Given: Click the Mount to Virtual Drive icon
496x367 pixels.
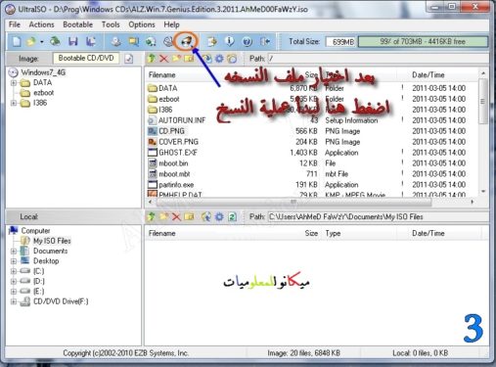Looking at the screenshot, I should (x=168, y=41).
